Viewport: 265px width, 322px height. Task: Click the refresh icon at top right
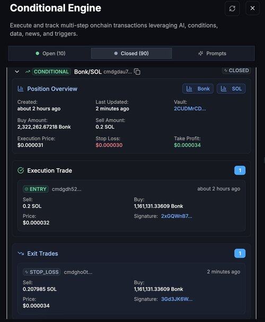pos(232,9)
